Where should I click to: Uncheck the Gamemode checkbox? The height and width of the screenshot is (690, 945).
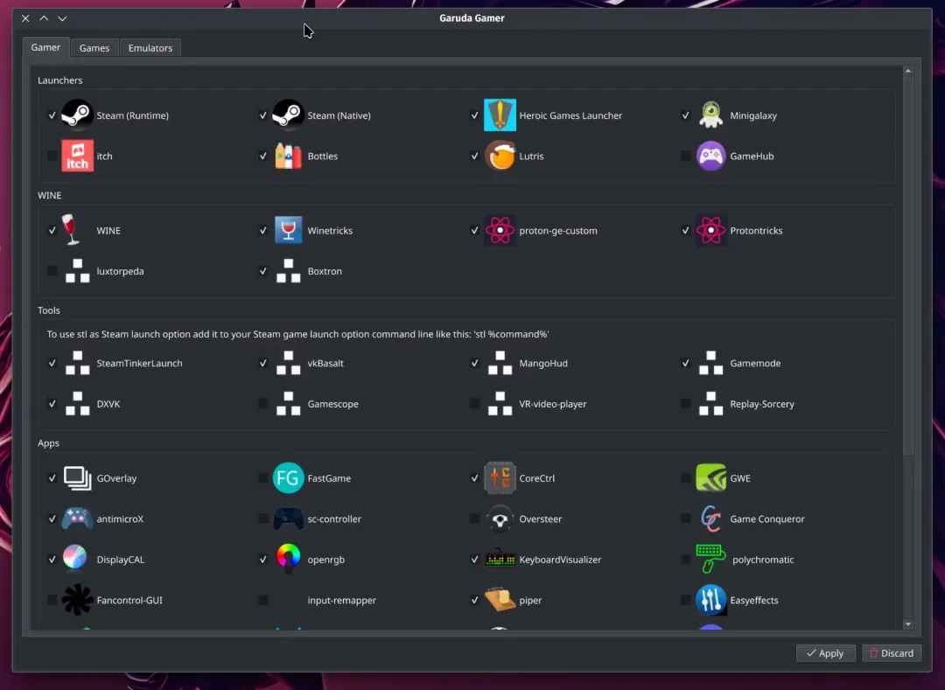tap(685, 363)
